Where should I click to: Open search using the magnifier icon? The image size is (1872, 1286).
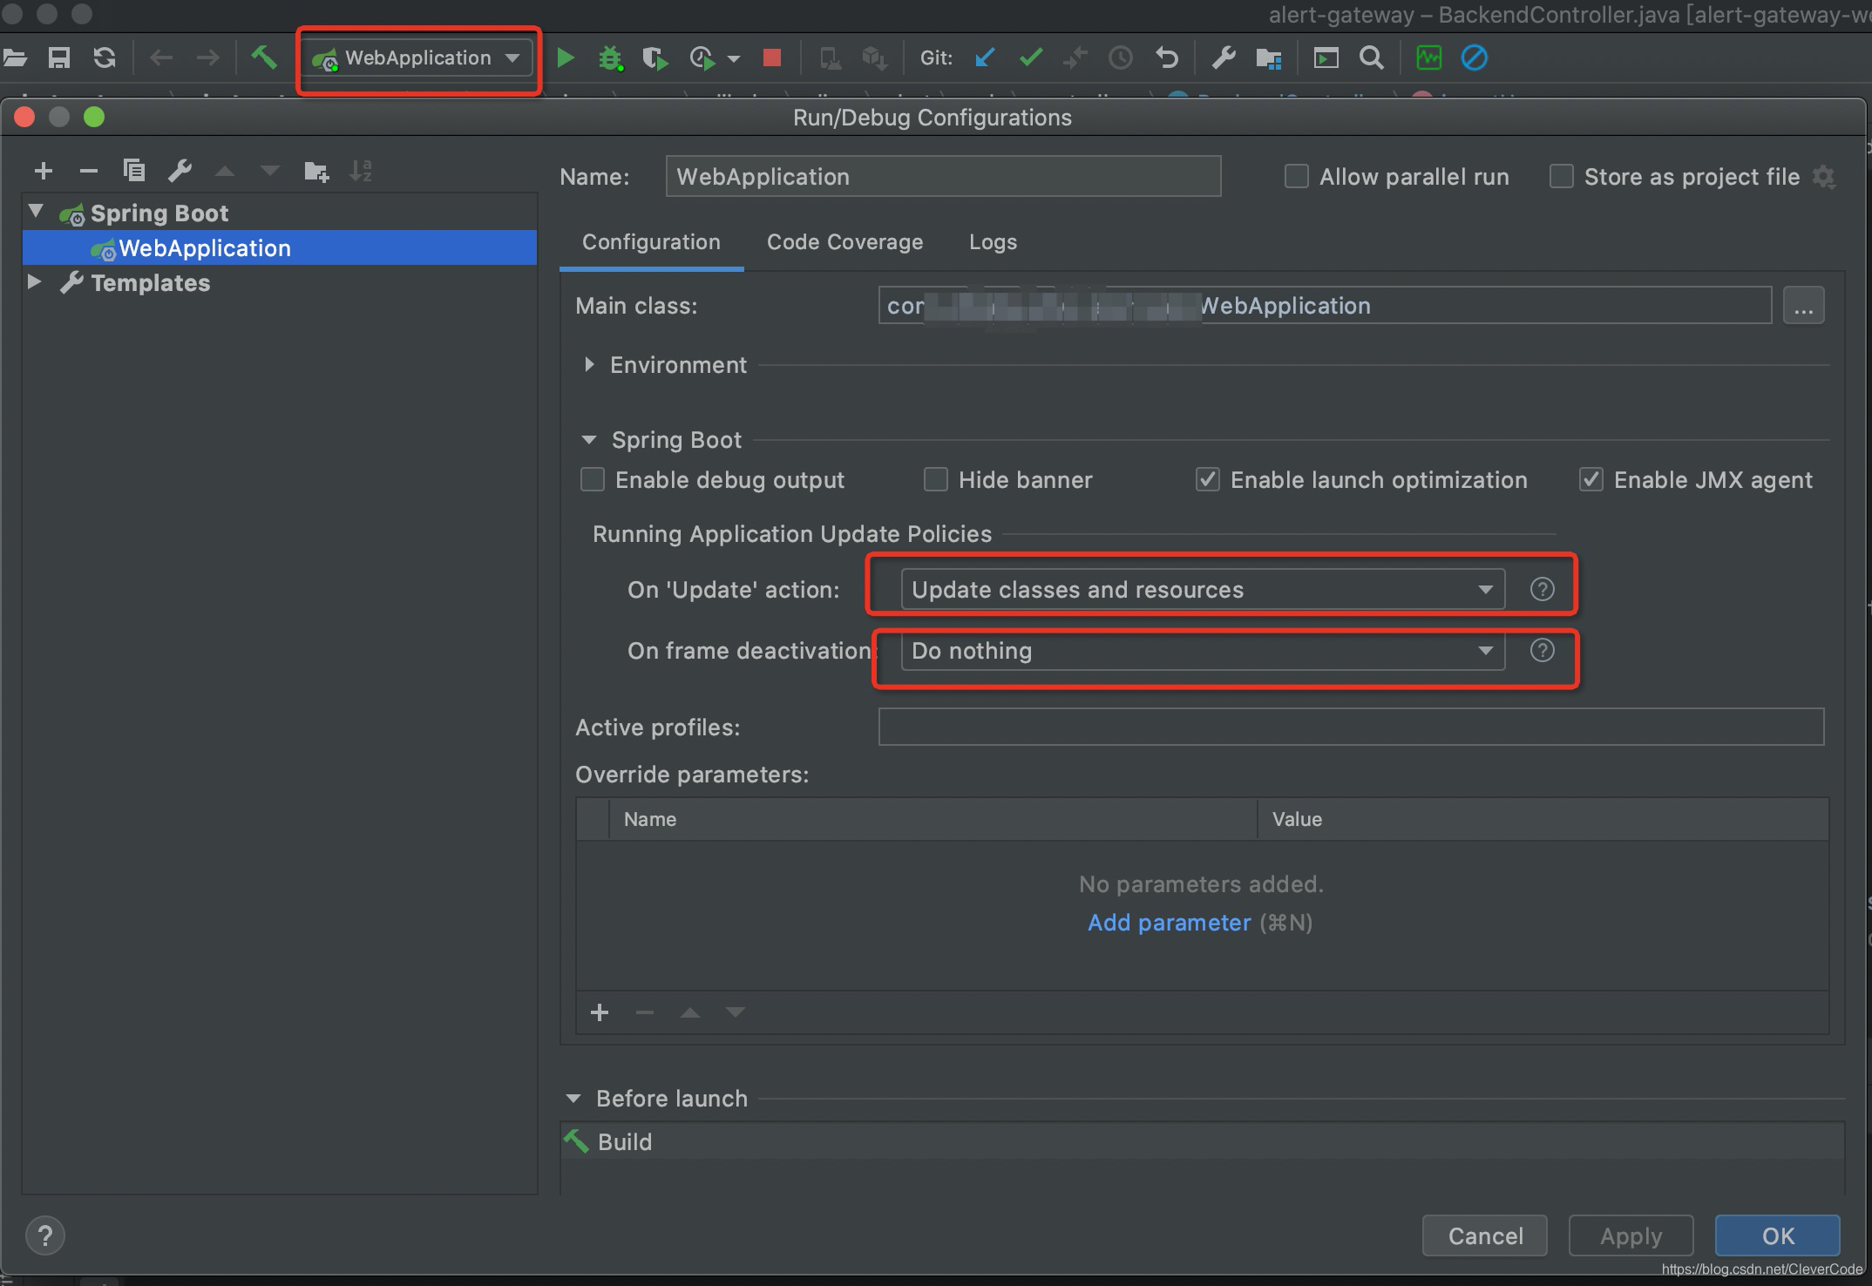pyautogui.click(x=1371, y=58)
